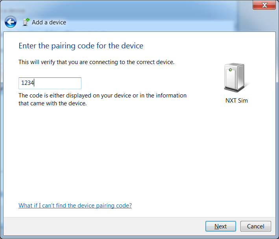Screen dimensions: 279x239
Task: Select the NXT Sim device tower icon
Action: pos(235,78)
